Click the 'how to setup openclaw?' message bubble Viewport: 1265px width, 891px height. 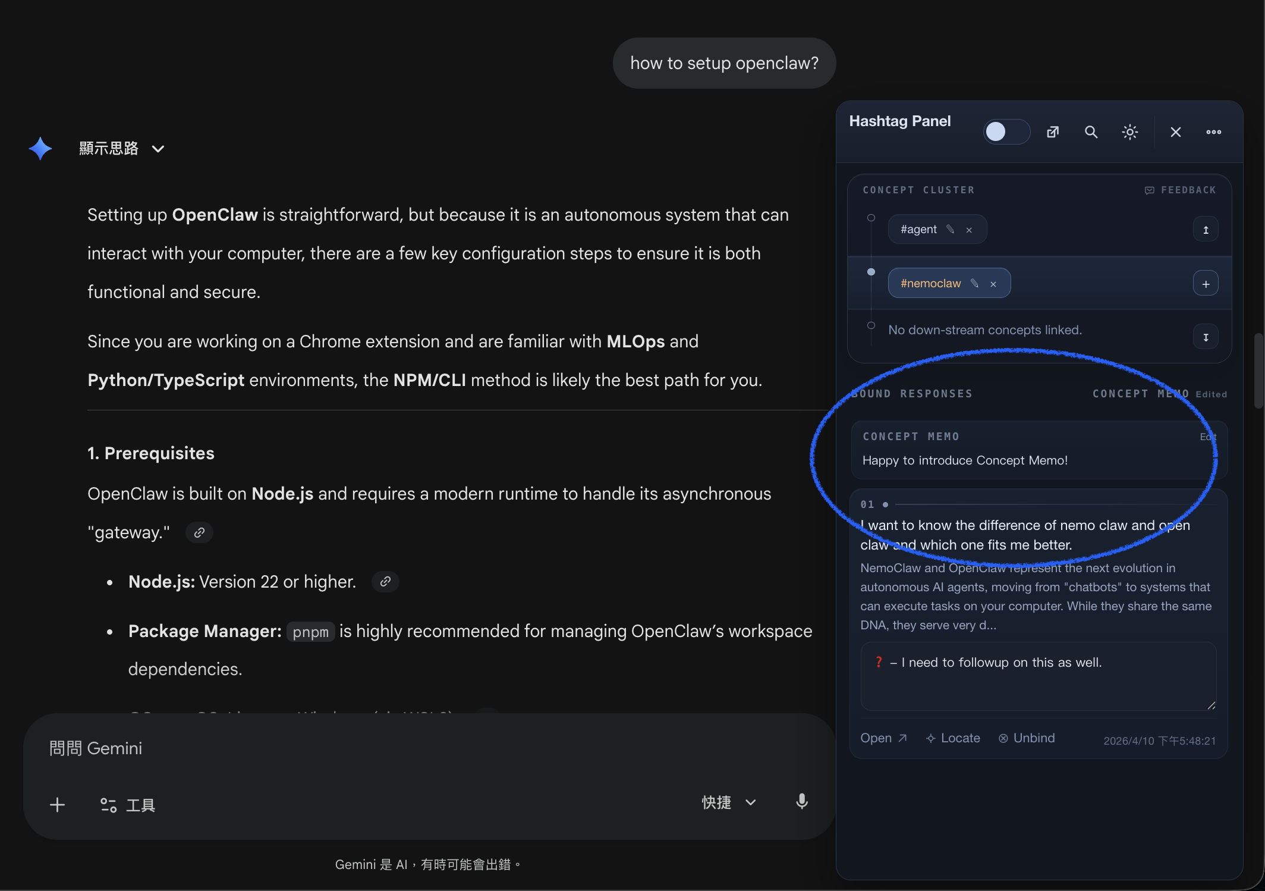click(x=724, y=63)
